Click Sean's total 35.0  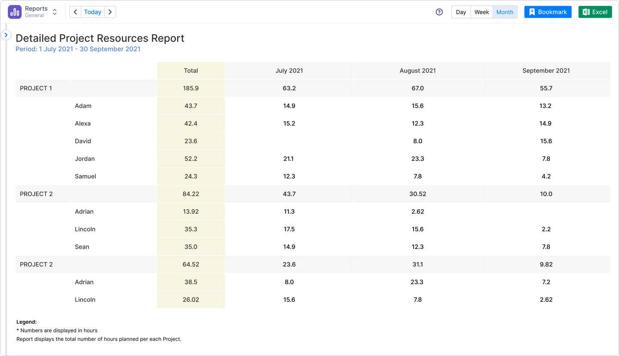(x=191, y=247)
